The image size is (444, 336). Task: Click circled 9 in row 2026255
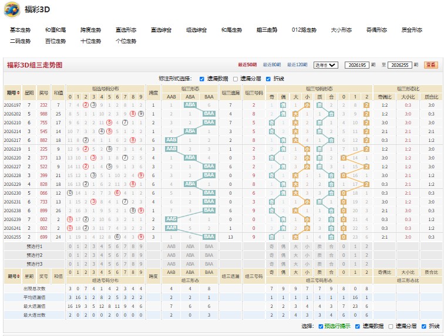pyautogui.click(x=141, y=237)
